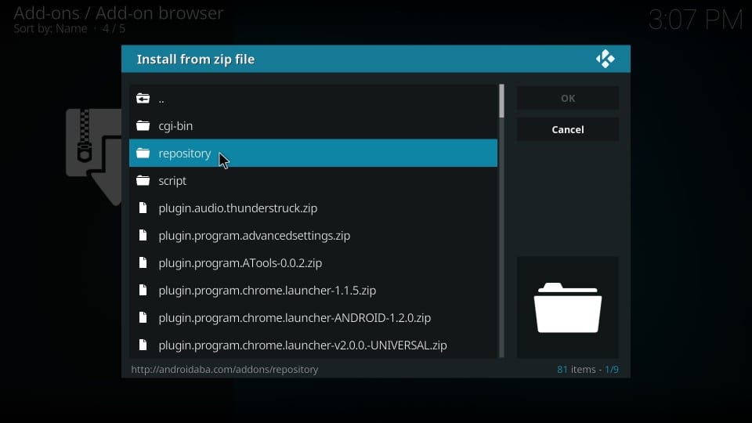Viewport: 752px width, 423px height.
Task: Click the file icon for plugin.audio.thunderstruck.zip
Action: coord(143,208)
